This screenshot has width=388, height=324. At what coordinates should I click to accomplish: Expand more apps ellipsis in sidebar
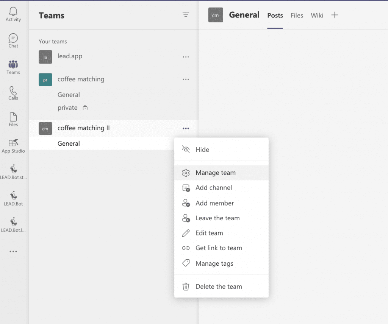click(13, 251)
